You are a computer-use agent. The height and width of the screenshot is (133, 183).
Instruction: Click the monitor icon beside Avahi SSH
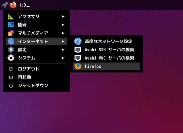78,50
